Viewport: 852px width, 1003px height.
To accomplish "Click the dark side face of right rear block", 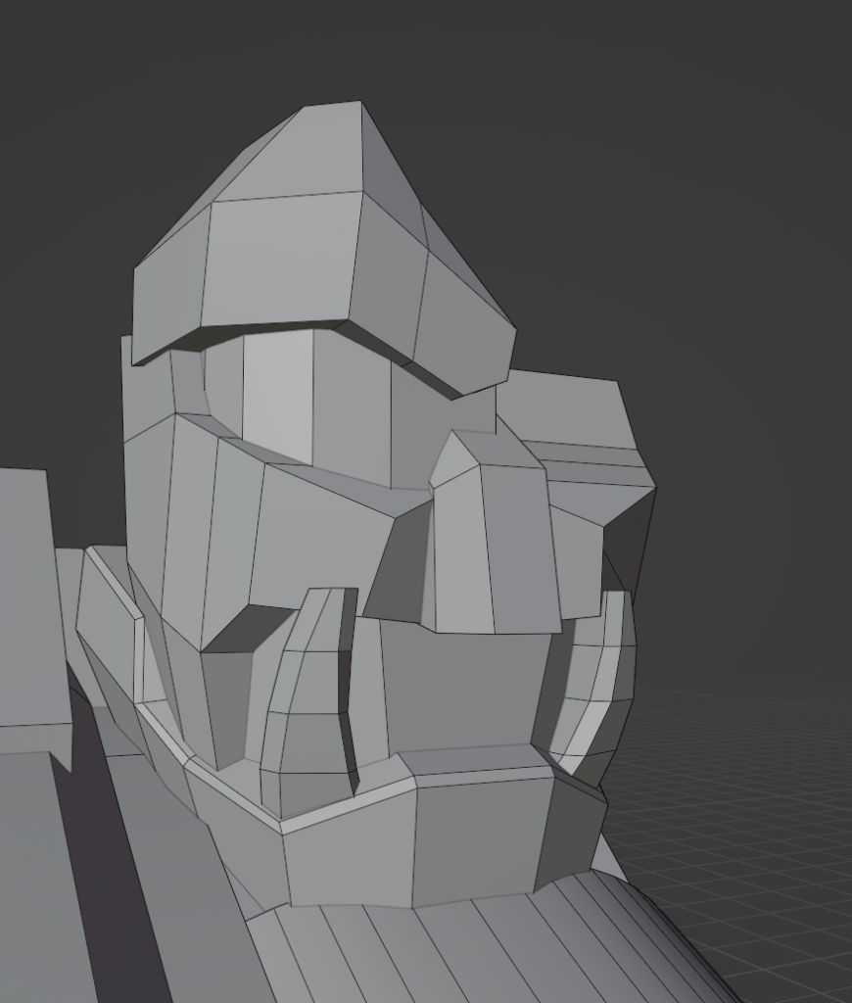I will [x=629, y=539].
